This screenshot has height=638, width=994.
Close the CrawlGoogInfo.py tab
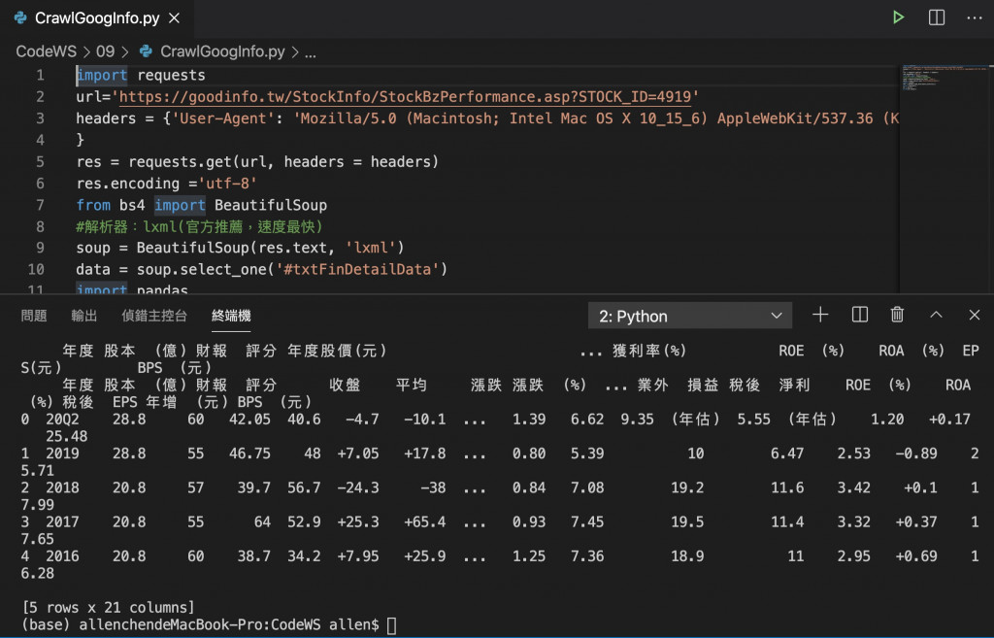tap(175, 18)
